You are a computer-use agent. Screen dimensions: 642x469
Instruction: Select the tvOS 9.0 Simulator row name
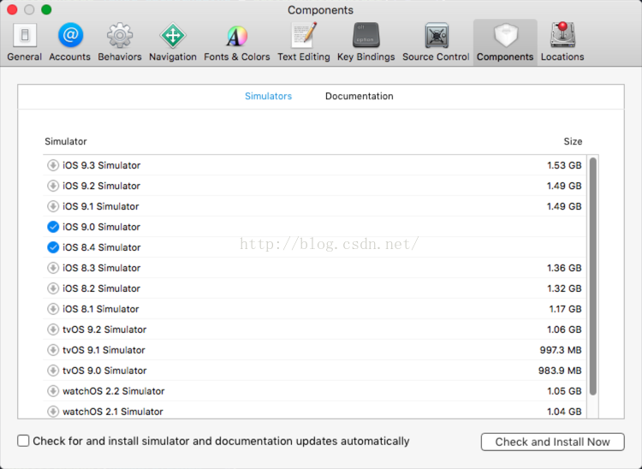104,371
